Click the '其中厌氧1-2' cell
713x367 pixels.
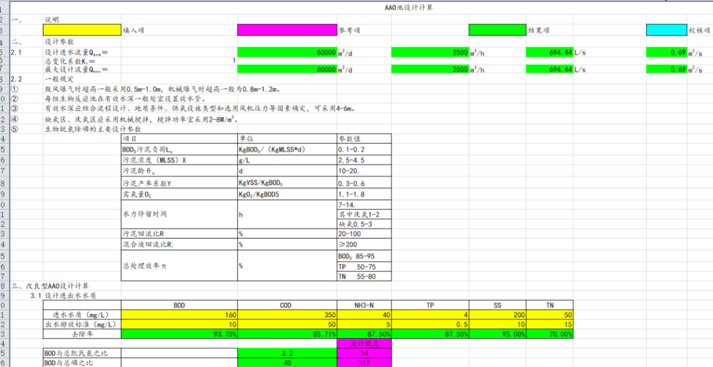click(x=364, y=215)
